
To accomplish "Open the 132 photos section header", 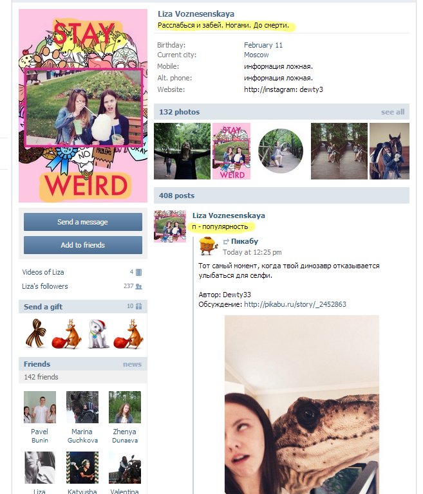I will (x=179, y=112).
